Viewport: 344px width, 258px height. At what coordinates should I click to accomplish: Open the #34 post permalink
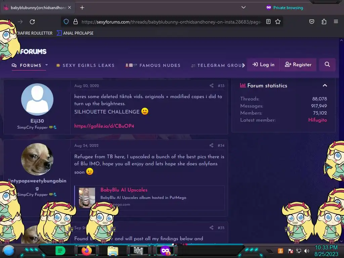221,145
